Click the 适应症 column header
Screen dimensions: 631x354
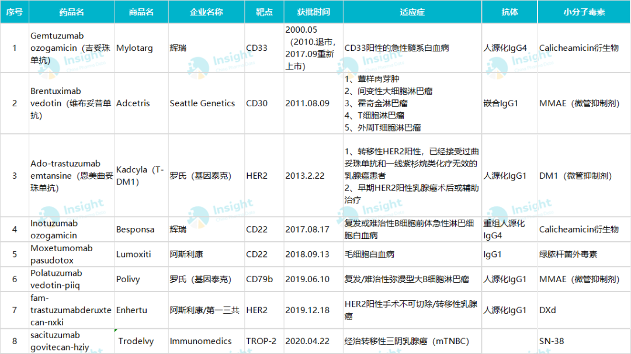(412, 12)
